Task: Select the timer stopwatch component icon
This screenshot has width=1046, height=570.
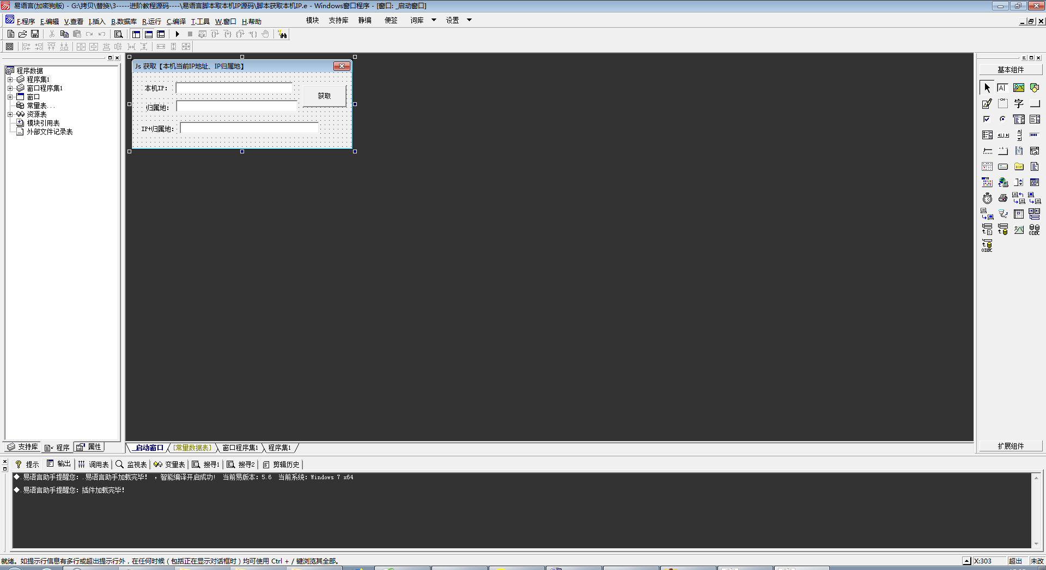Action: [x=987, y=198]
